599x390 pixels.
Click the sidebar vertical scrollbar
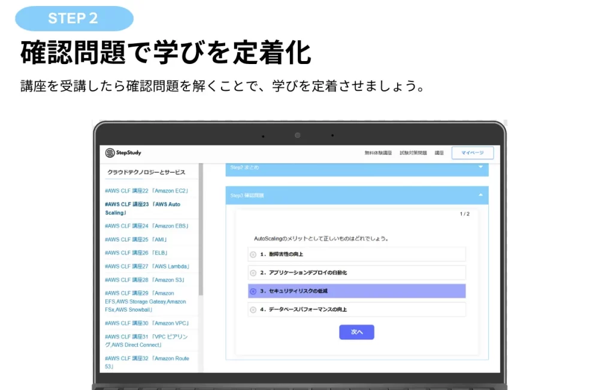pos(201,239)
